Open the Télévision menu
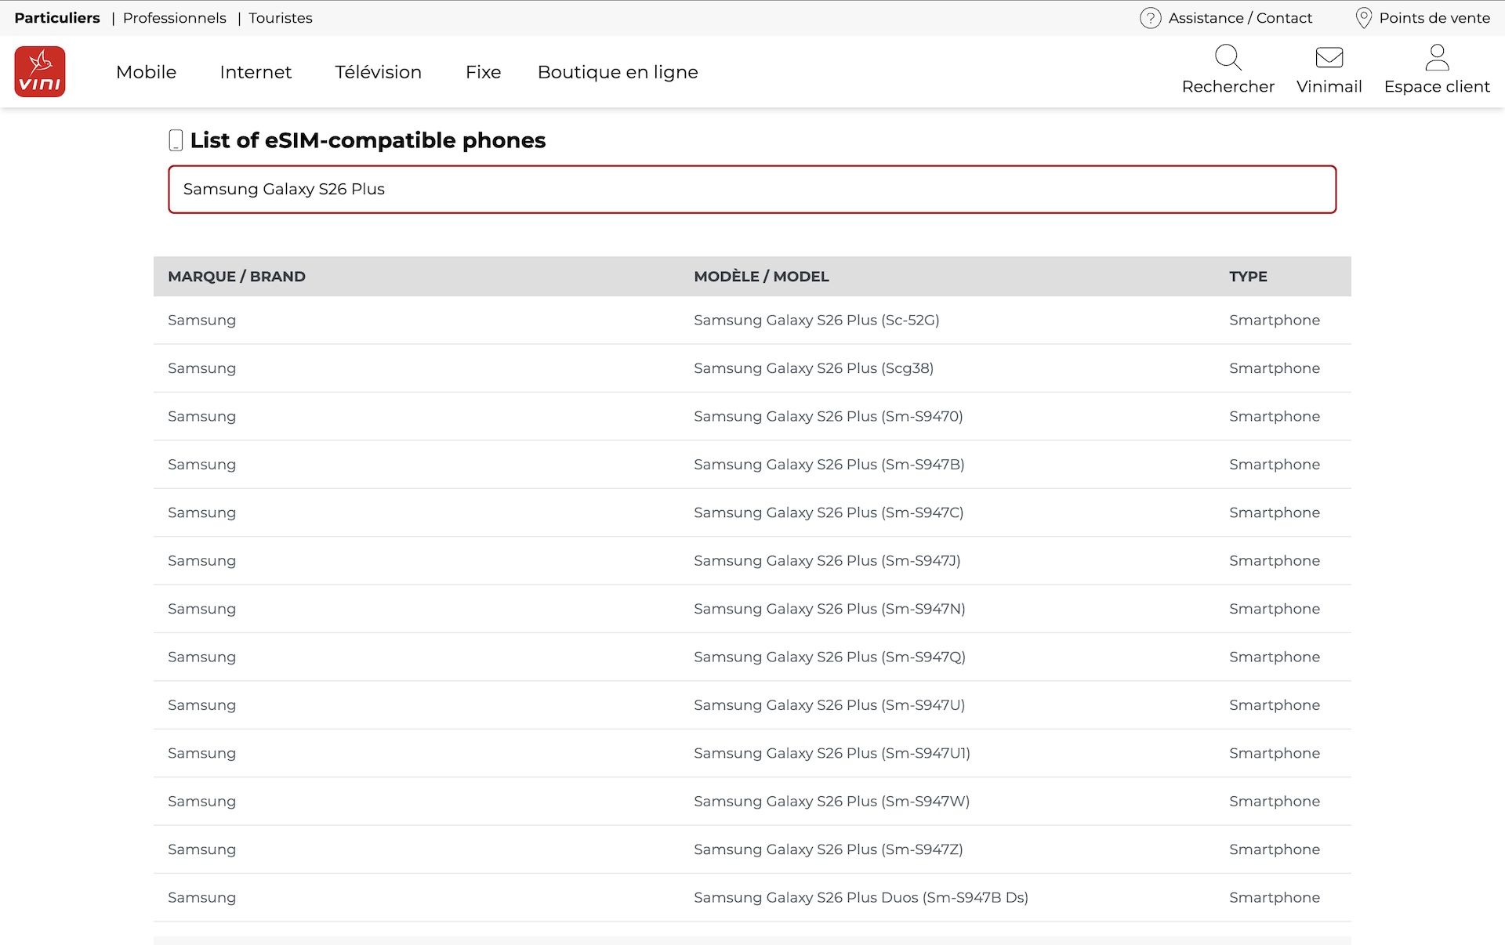1505x945 pixels. (x=378, y=72)
